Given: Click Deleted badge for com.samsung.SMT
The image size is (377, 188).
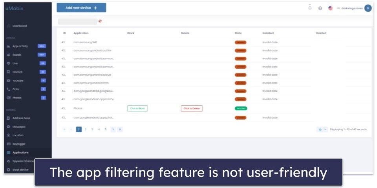Looking at the screenshot, I should [x=240, y=42].
